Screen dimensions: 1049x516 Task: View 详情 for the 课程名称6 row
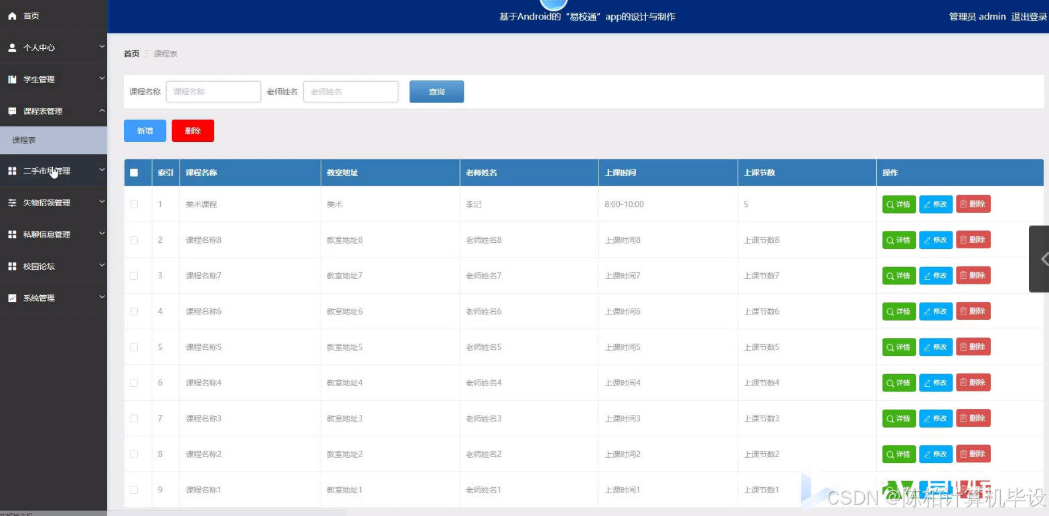click(899, 311)
